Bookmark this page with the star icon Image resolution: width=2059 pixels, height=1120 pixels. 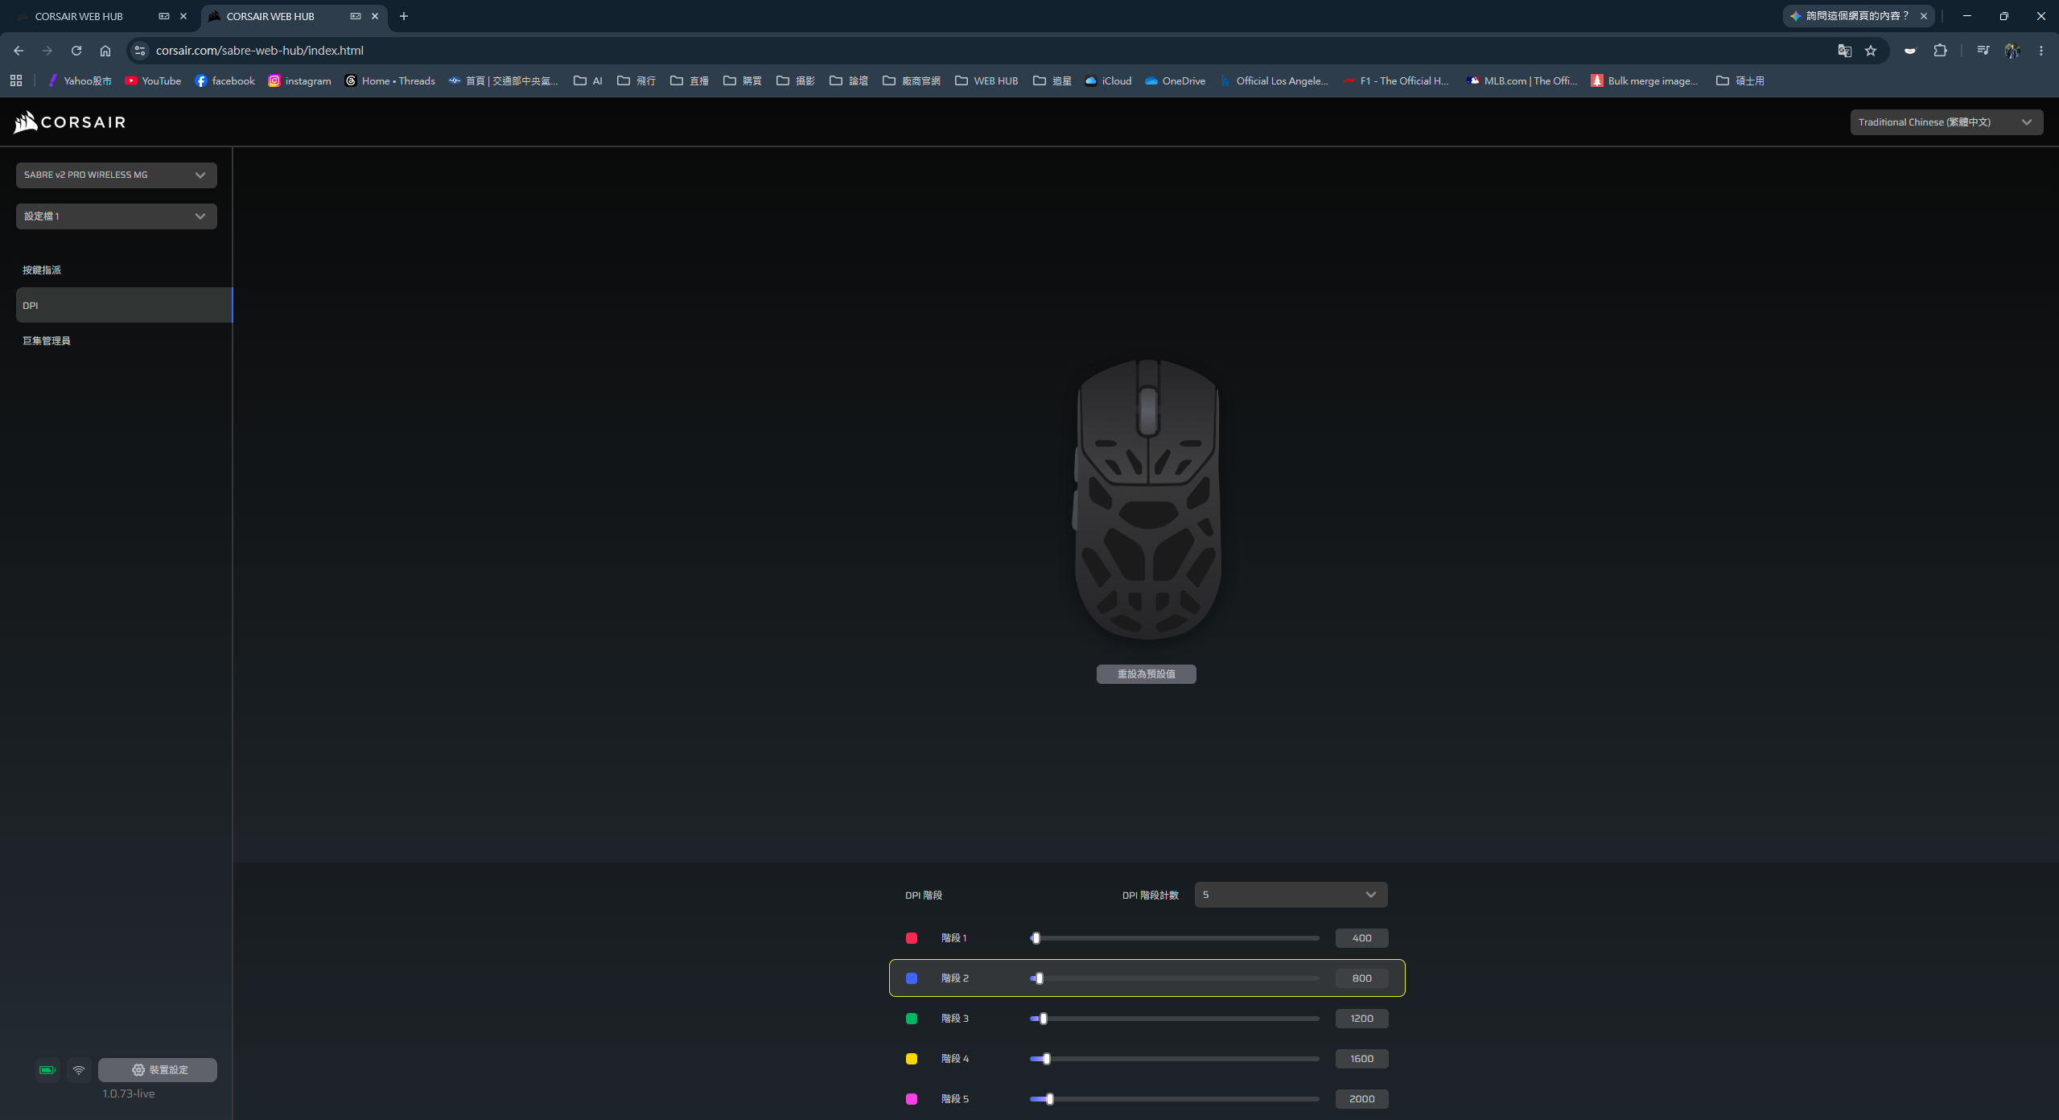[x=1871, y=51]
